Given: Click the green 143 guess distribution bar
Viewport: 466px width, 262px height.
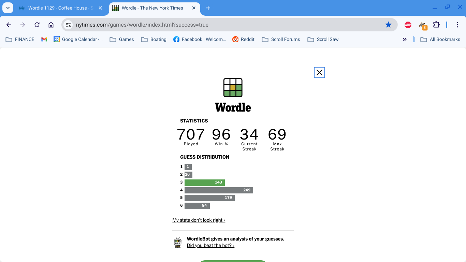Looking at the screenshot, I should pos(204,183).
